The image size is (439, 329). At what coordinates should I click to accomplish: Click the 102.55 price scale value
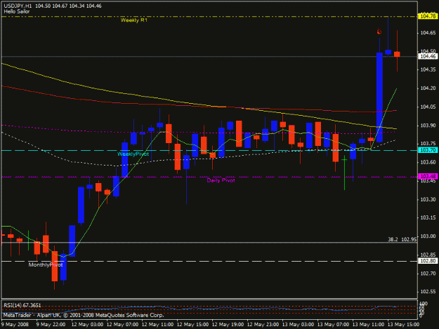pos(428,292)
